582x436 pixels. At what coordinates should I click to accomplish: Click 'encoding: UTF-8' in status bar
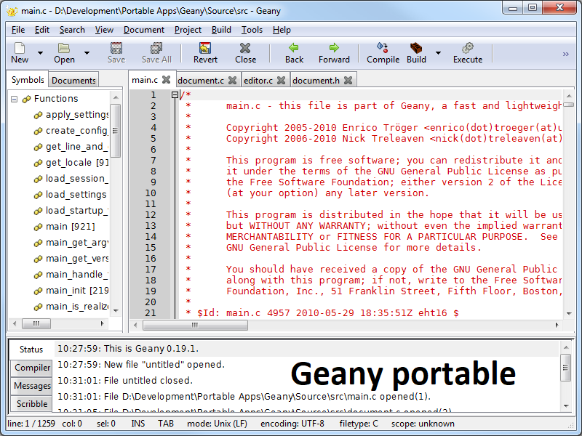[x=292, y=424]
